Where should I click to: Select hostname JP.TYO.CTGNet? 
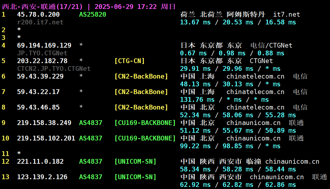coord(42,53)
